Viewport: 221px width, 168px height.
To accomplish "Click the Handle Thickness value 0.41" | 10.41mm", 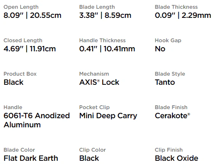I will [107, 49].
